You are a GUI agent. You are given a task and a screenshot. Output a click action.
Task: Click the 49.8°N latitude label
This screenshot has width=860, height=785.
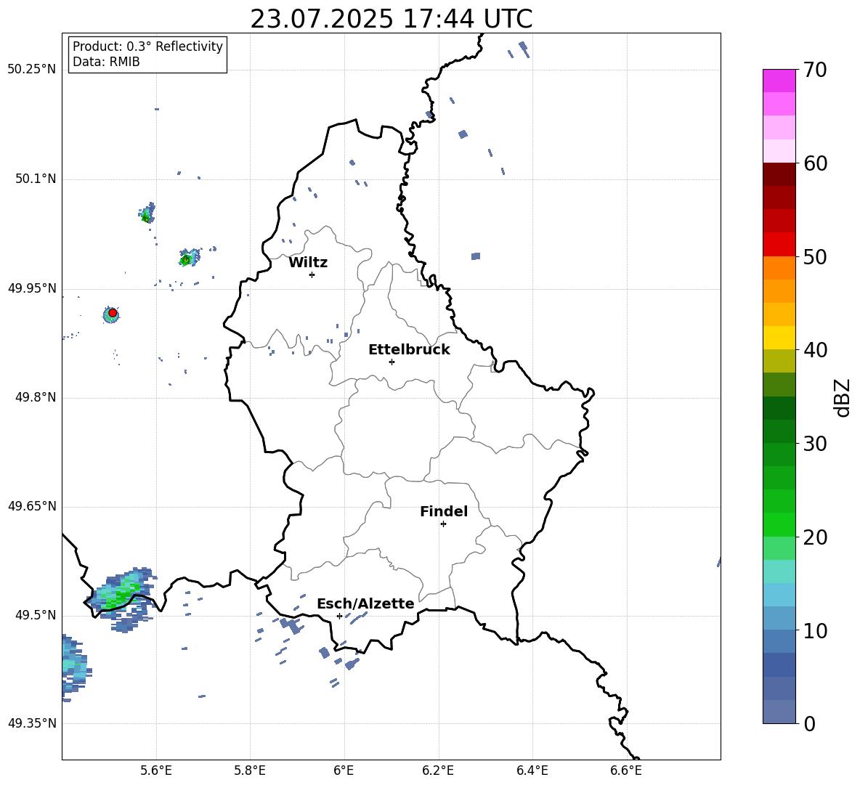(x=35, y=397)
